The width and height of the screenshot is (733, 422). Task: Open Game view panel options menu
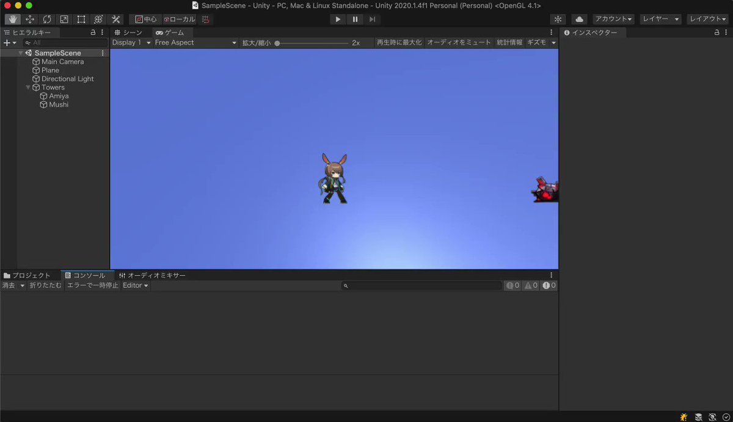(552, 32)
